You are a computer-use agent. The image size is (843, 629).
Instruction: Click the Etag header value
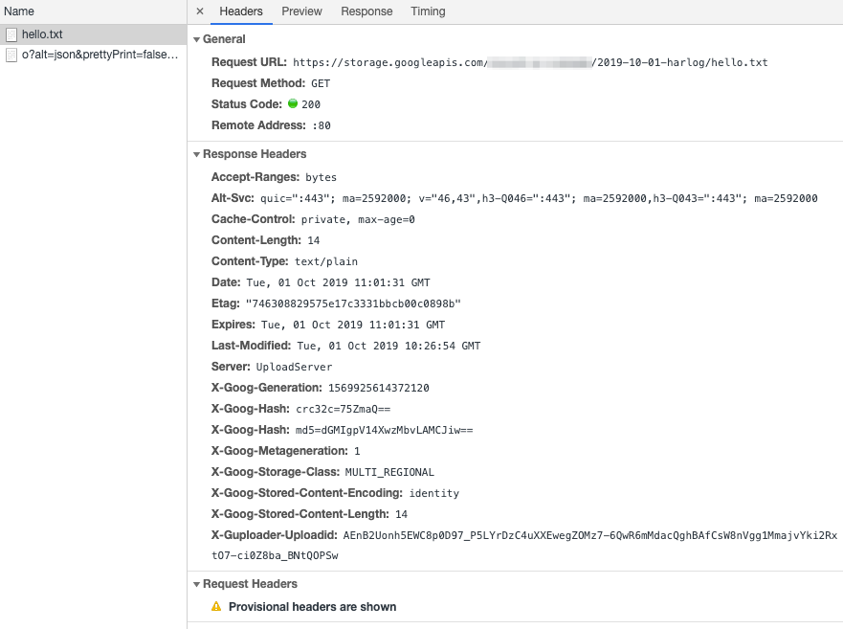pyautogui.click(x=353, y=303)
